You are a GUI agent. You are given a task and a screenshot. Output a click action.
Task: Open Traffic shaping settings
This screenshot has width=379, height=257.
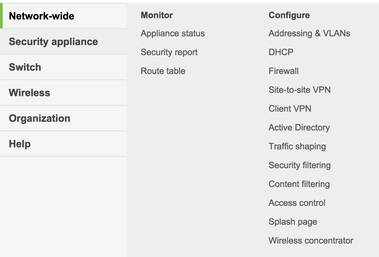[x=297, y=147]
